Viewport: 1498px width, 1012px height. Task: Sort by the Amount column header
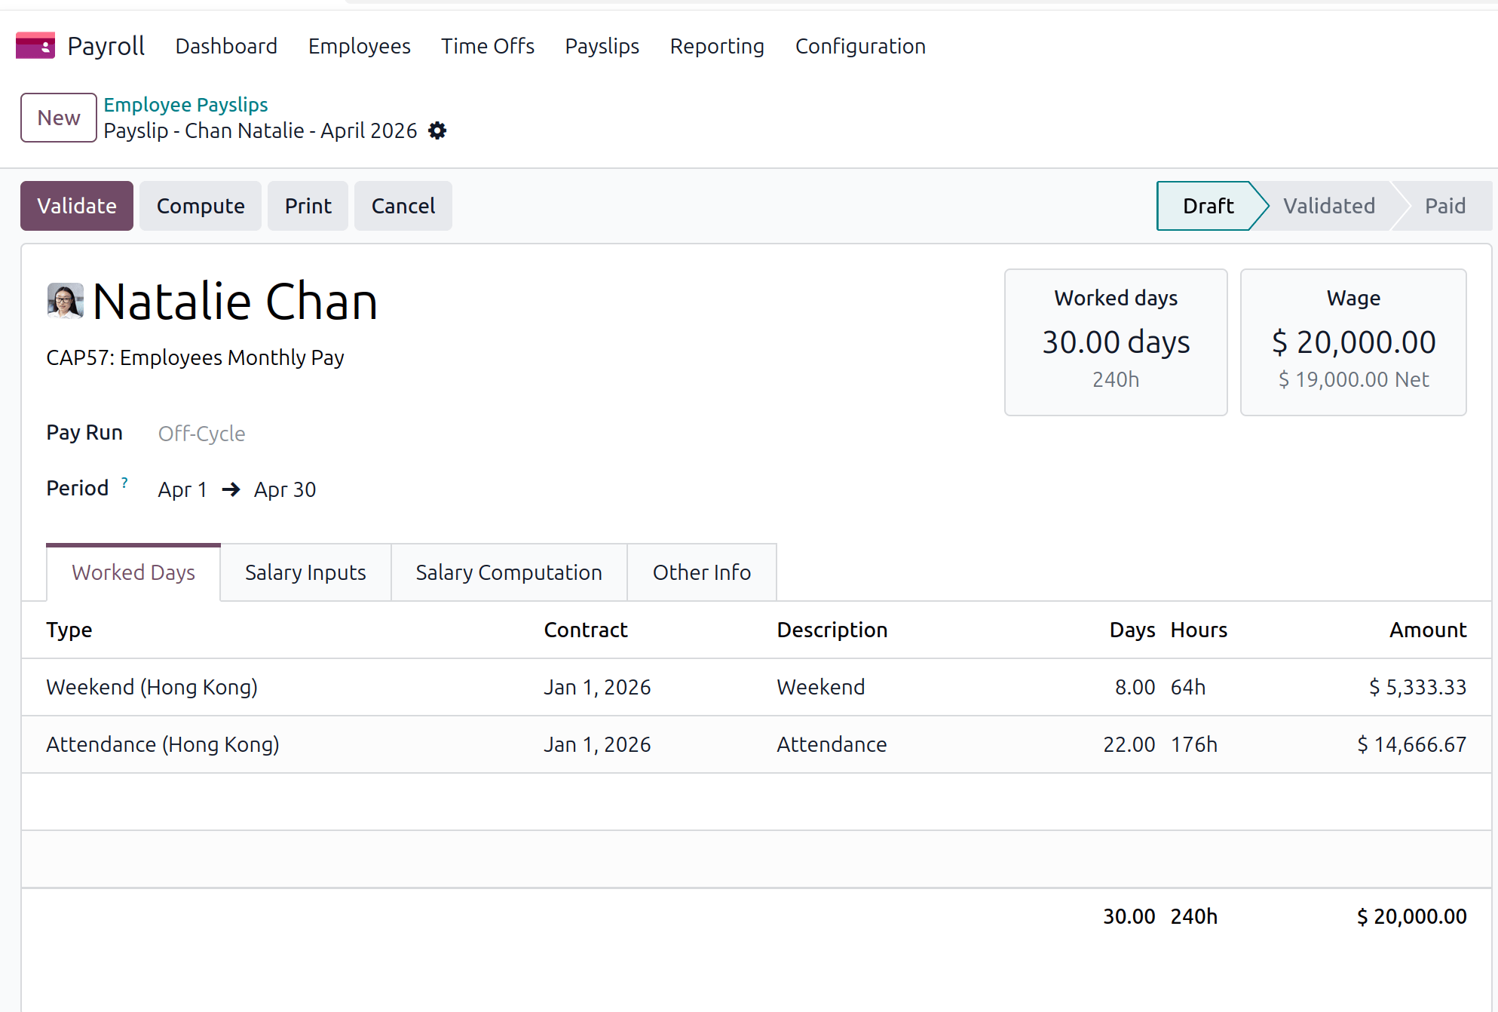click(x=1428, y=630)
